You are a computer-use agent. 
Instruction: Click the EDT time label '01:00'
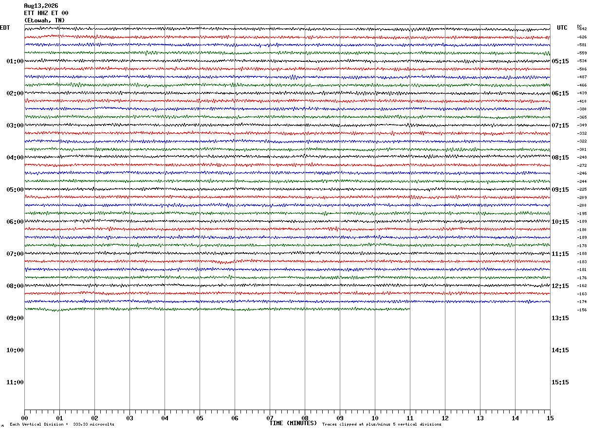point(15,61)
